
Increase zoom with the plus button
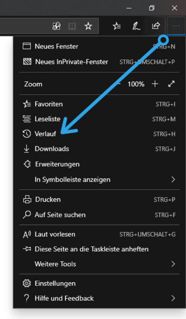(155, 84)
